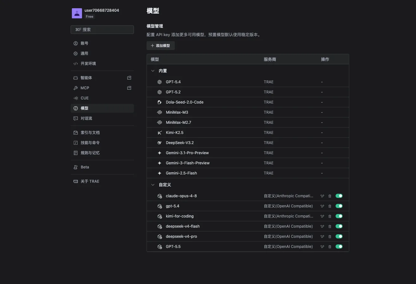Open the MCP settings entry
The width and height of the screenshot is (416, 284).
(x=102, y=88)
